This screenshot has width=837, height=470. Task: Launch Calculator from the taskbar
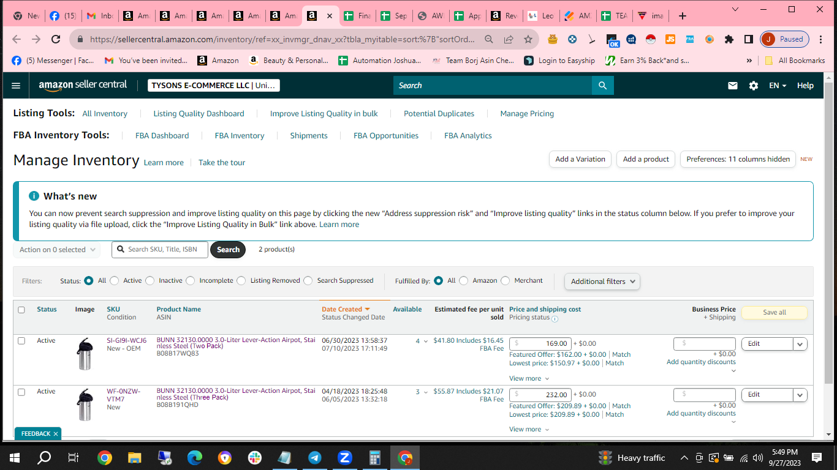pos(375,458)
